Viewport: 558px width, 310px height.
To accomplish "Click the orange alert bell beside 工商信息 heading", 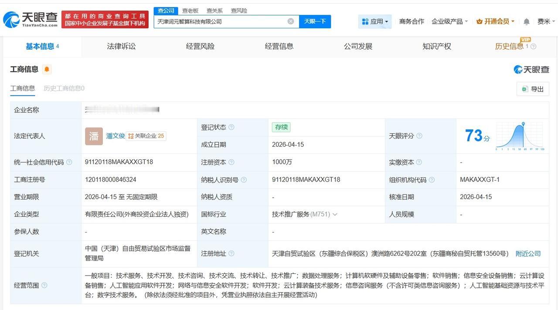I will 46,69.
